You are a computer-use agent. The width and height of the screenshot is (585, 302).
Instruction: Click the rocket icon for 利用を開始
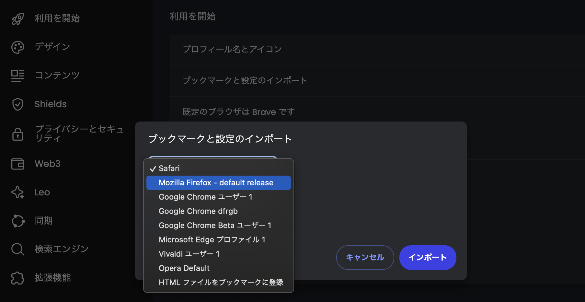click(18, 19)
